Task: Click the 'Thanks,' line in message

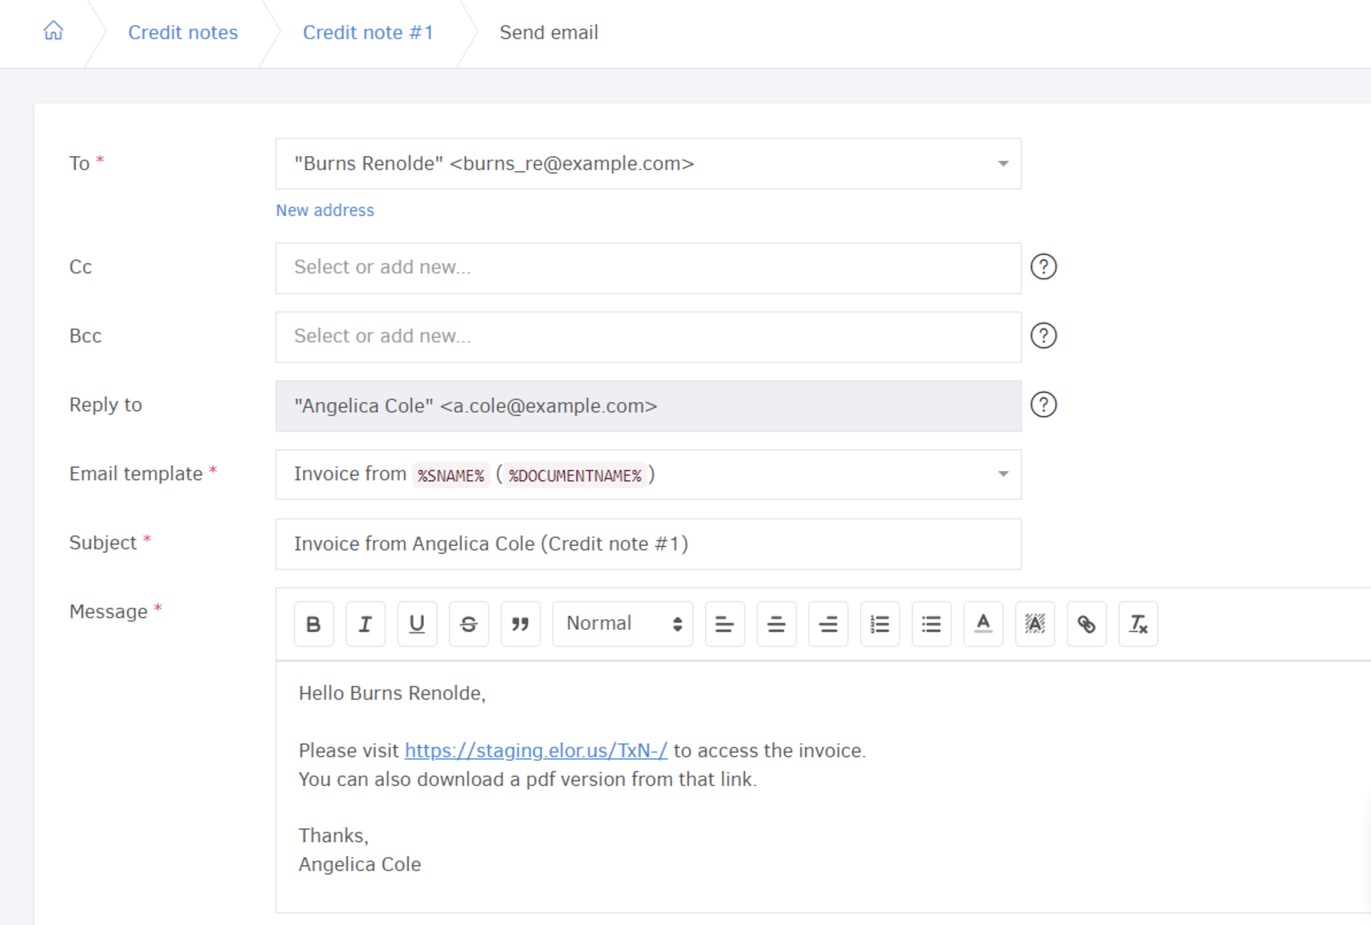Action: [x=333, y=835]
